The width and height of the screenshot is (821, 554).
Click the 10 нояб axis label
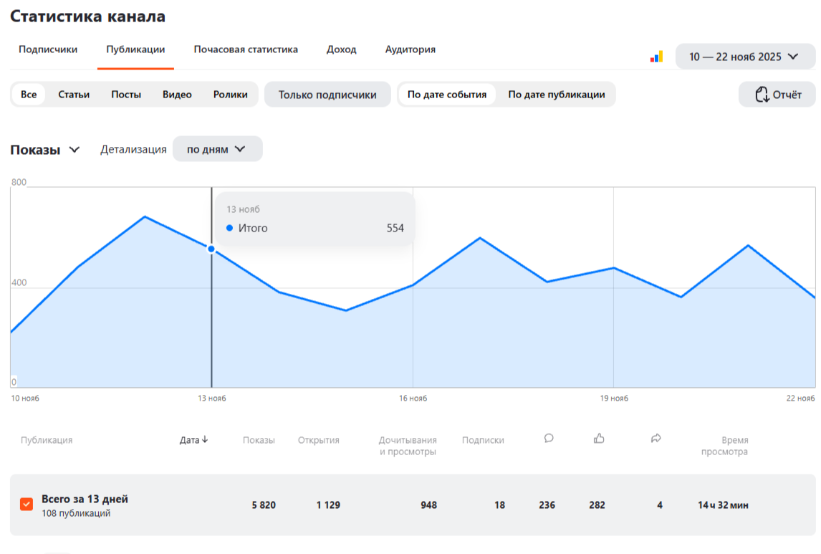click(25, 398)
